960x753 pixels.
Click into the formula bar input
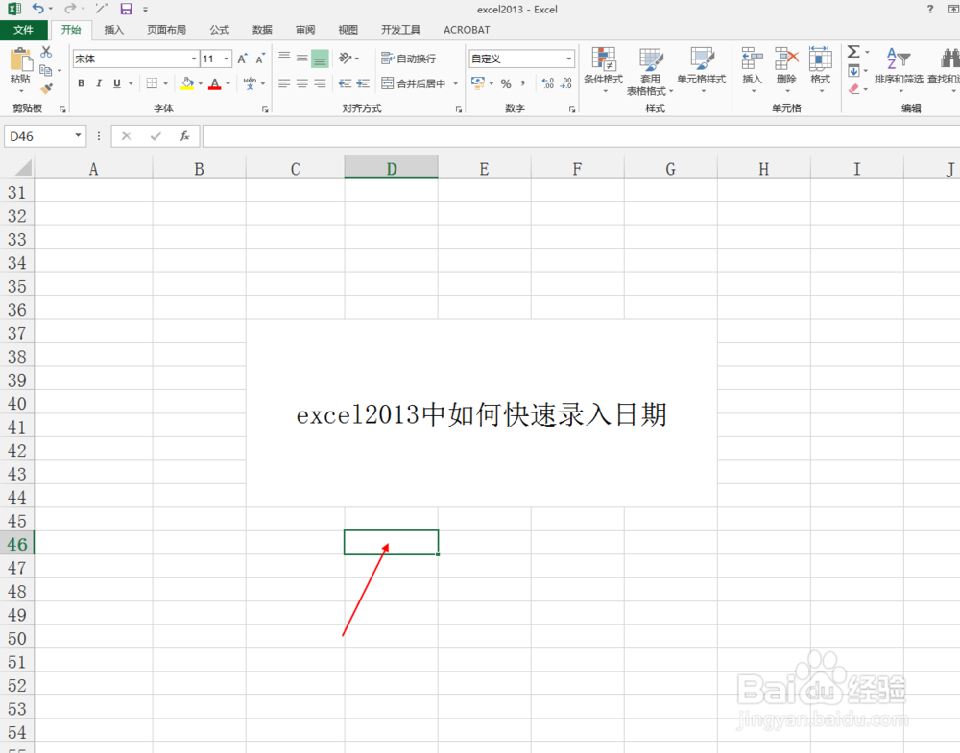(581, 136)
